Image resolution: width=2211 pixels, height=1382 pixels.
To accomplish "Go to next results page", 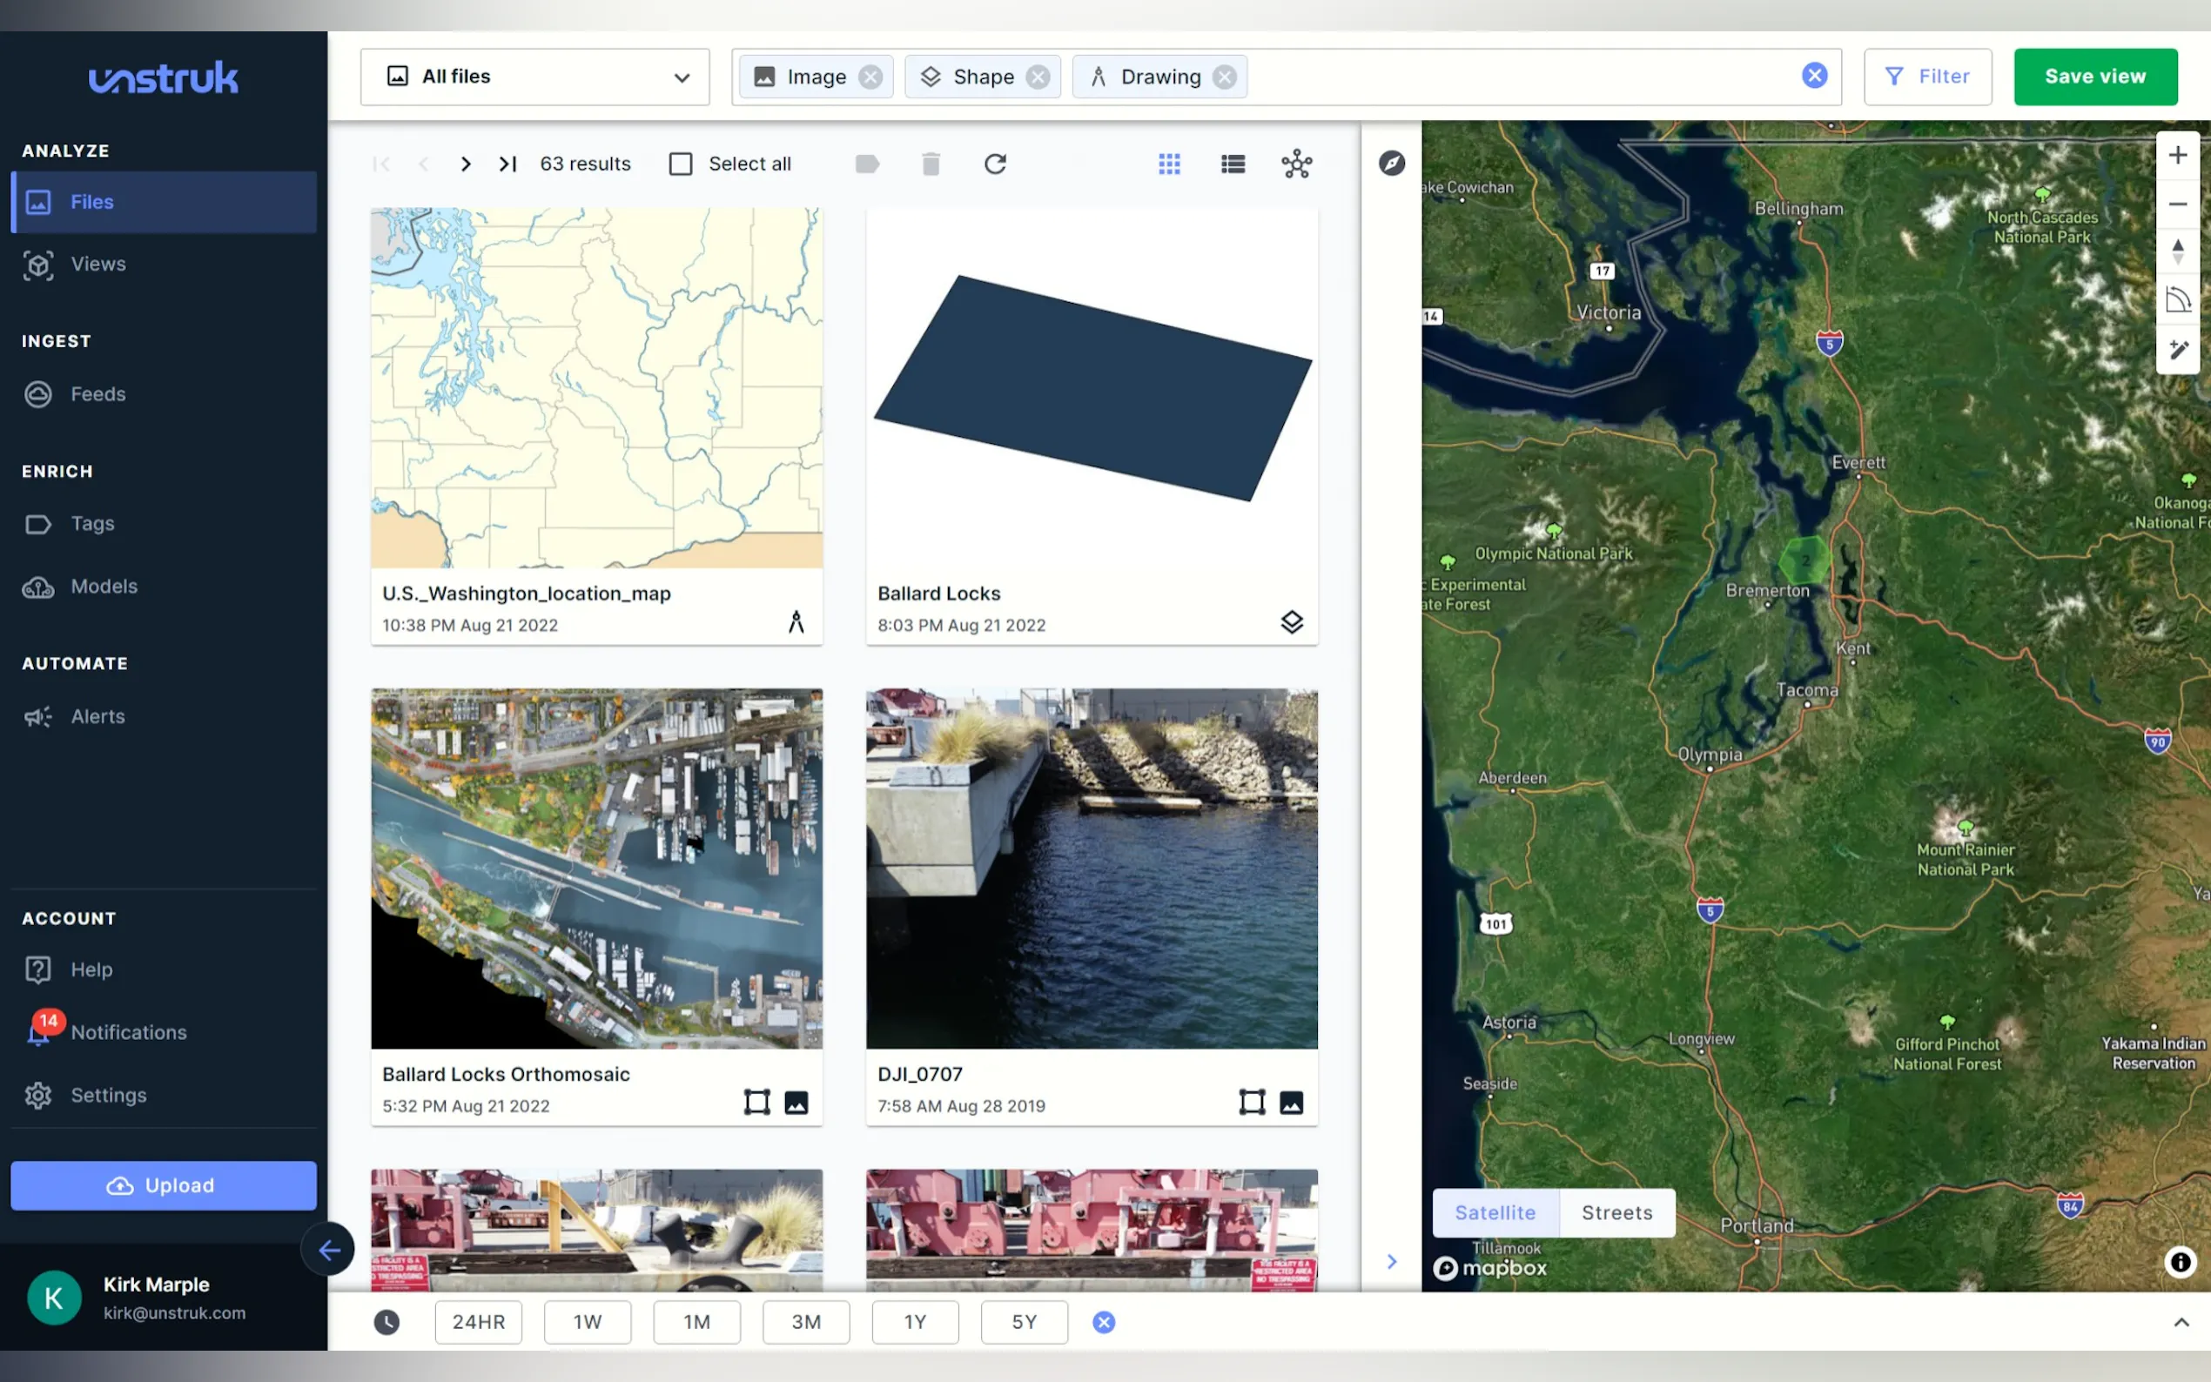I will pos(467,164).
